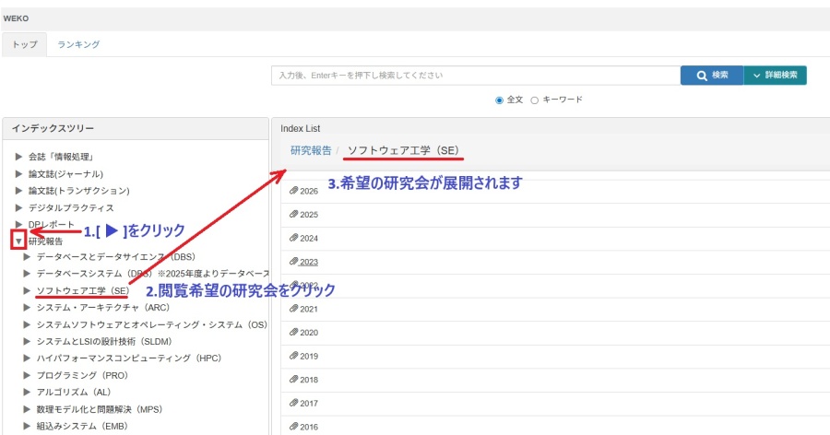This screenshot has width=830, height=435.
Task: Click the paperclip icon beside 2024
Action: [x=294, y=238]
